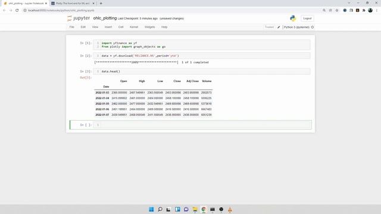Click the square extension icon in the Chrome toolbar

pyautogui.click(x=351, y=11)
